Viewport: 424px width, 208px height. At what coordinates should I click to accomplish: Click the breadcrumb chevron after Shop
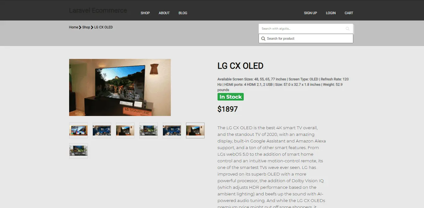pyautogui.click(x=92, y=27)
